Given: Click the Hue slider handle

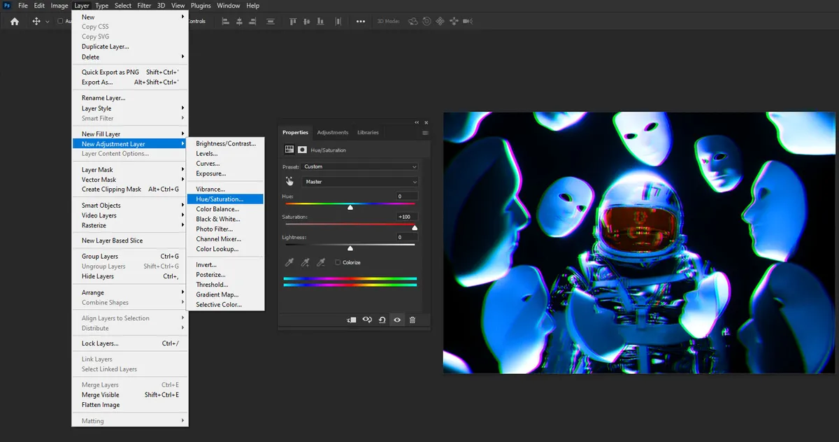Looking at the screenshot, I should point(350,207).
